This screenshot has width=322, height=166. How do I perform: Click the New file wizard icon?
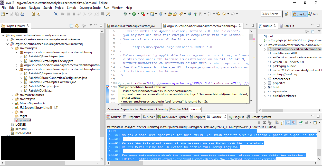pyautogui.click(x=3, y=14)
